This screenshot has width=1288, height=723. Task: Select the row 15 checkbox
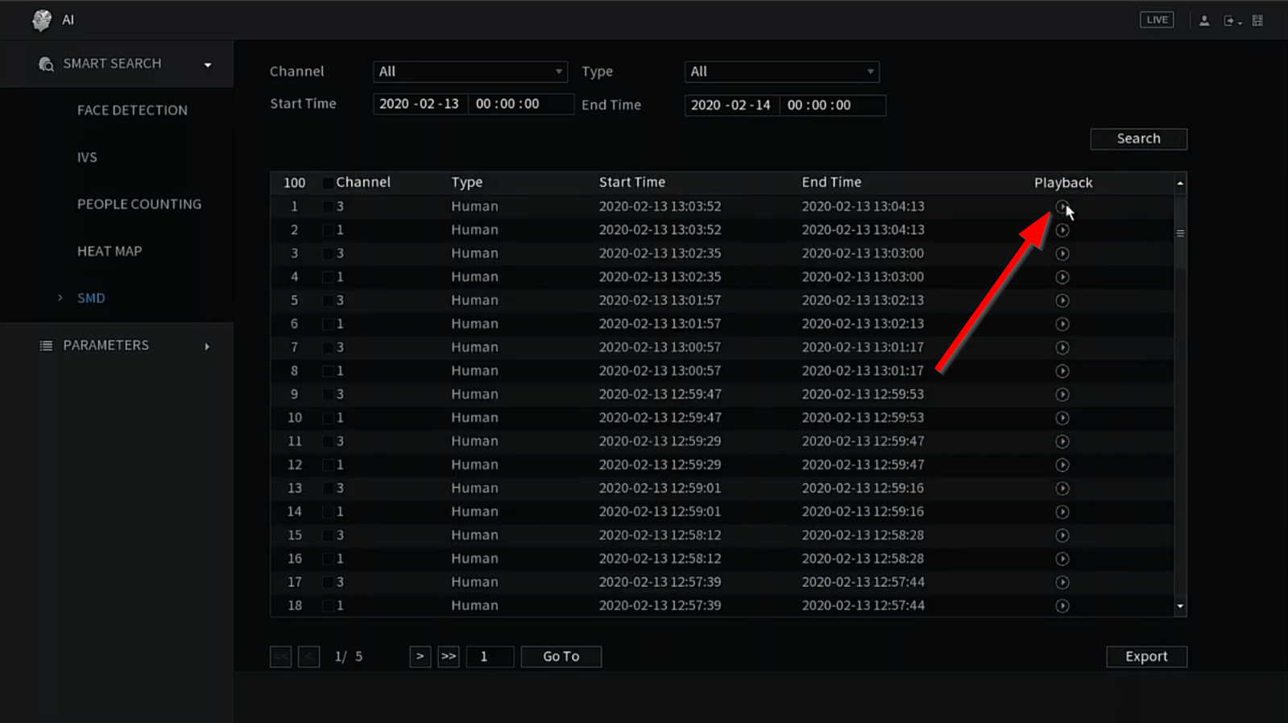pos(328,535)
